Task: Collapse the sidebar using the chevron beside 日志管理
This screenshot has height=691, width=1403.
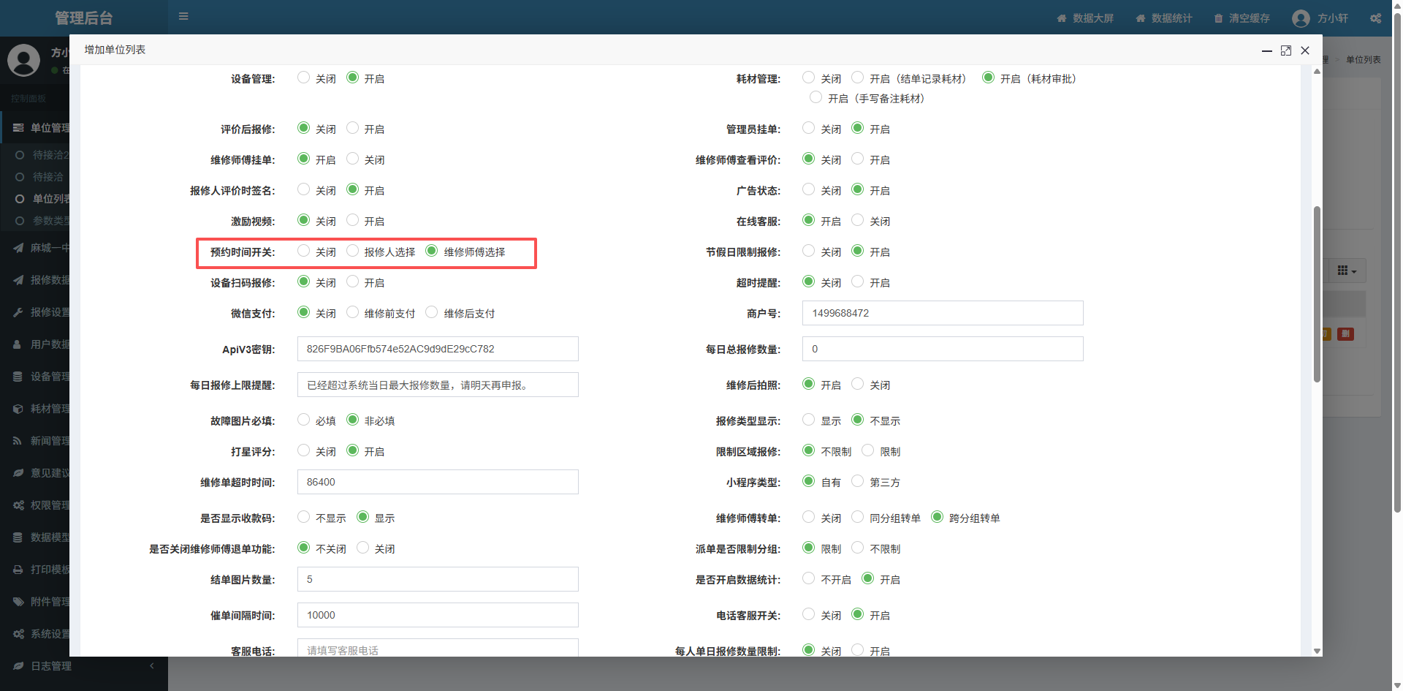Action: pyautogui.click(x=152, y=666)
